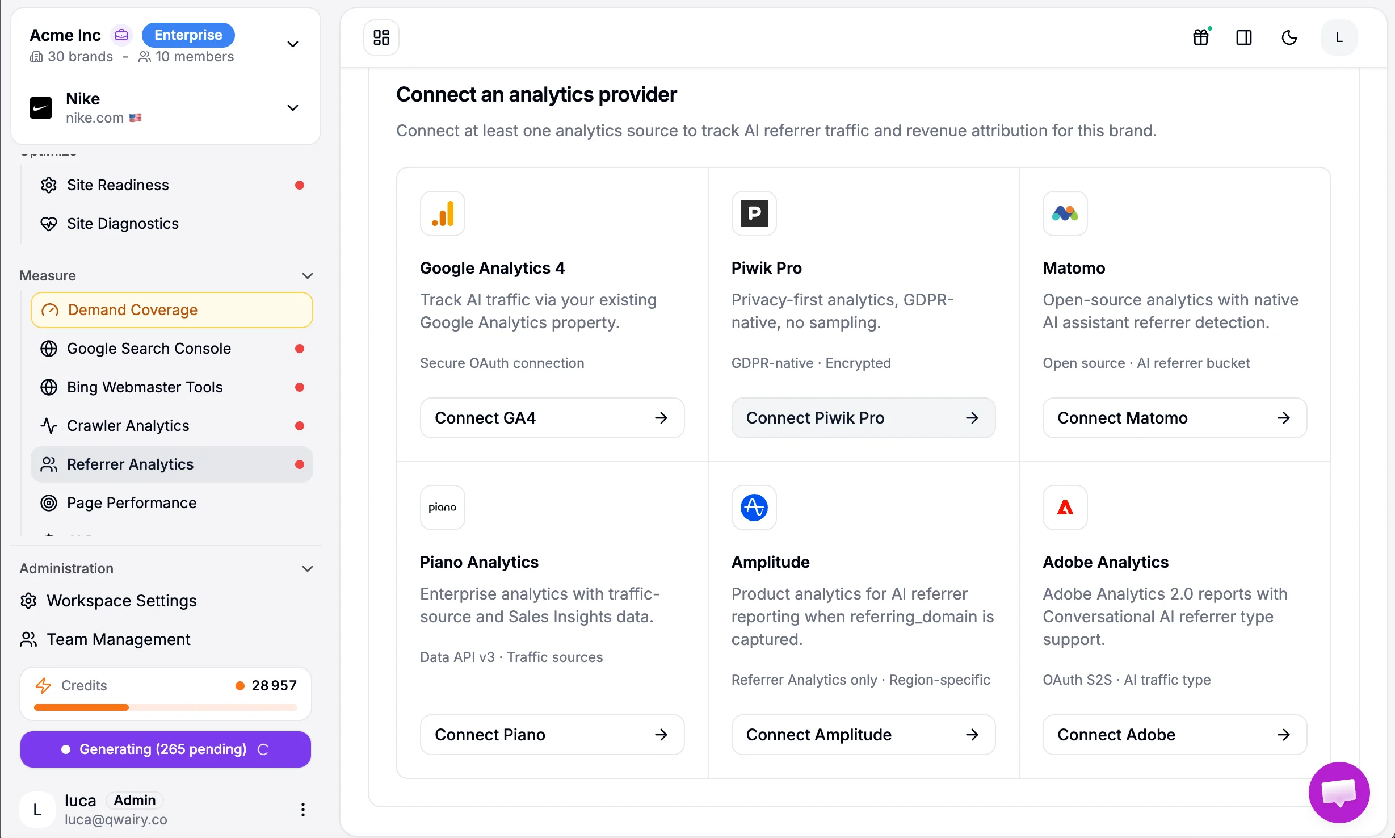Click the Page Performance target icon
This screenshot has width=1395, height=838.
pyautogui.click(x=49, y=503)
